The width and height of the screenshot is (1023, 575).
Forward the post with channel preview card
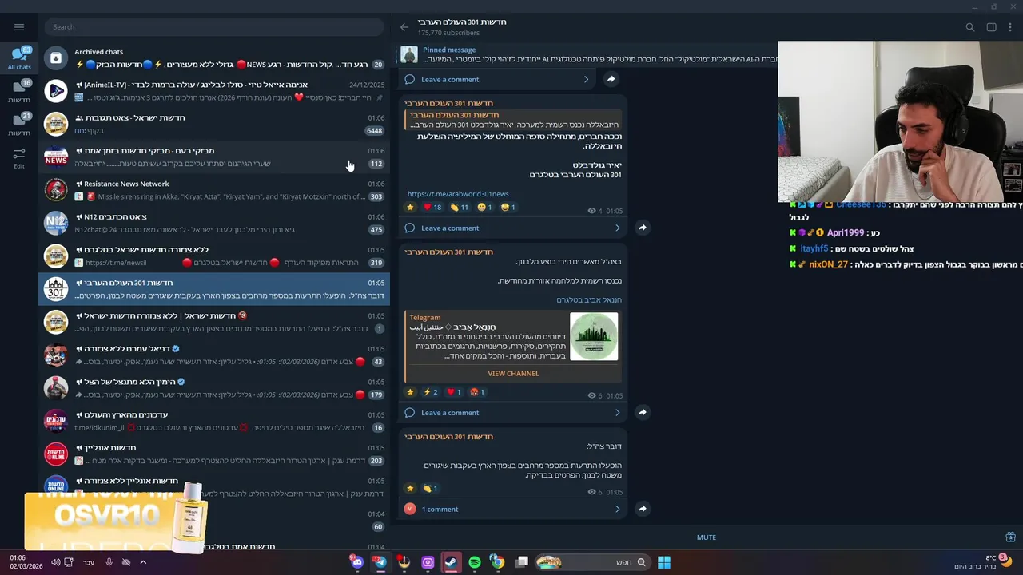click(643, 412)
